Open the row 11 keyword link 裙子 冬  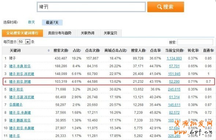click(x=15, y=136)
